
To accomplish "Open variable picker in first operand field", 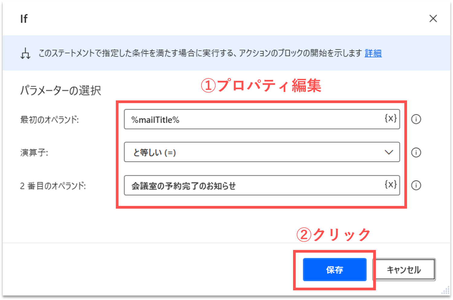I will (x=390, y=118).
